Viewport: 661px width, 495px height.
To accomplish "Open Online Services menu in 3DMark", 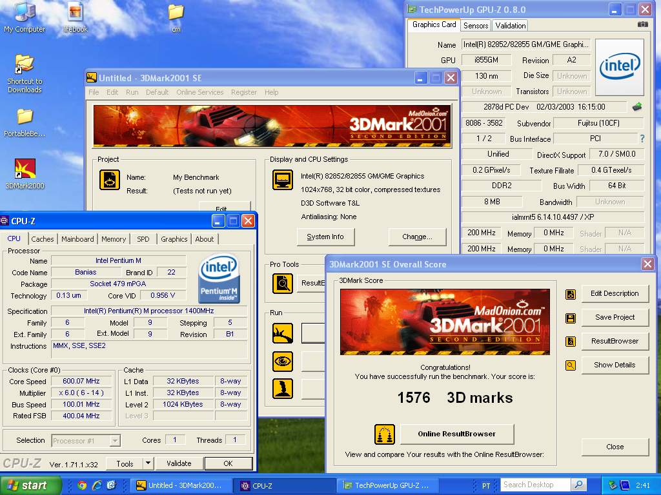I will pos(200,92).
